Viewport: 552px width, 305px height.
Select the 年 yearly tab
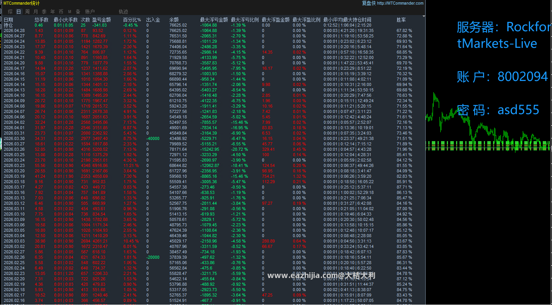[53, 12]
